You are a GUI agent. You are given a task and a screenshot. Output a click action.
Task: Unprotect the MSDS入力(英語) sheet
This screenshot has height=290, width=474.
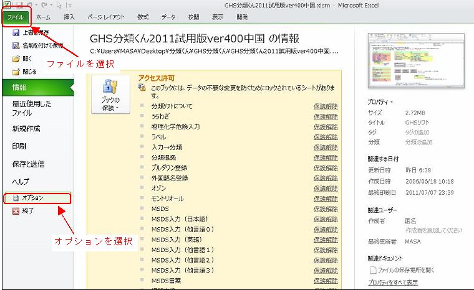click(326, 240)
